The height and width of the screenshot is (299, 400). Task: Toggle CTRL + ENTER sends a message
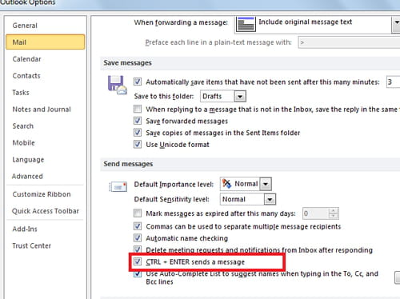138,261
